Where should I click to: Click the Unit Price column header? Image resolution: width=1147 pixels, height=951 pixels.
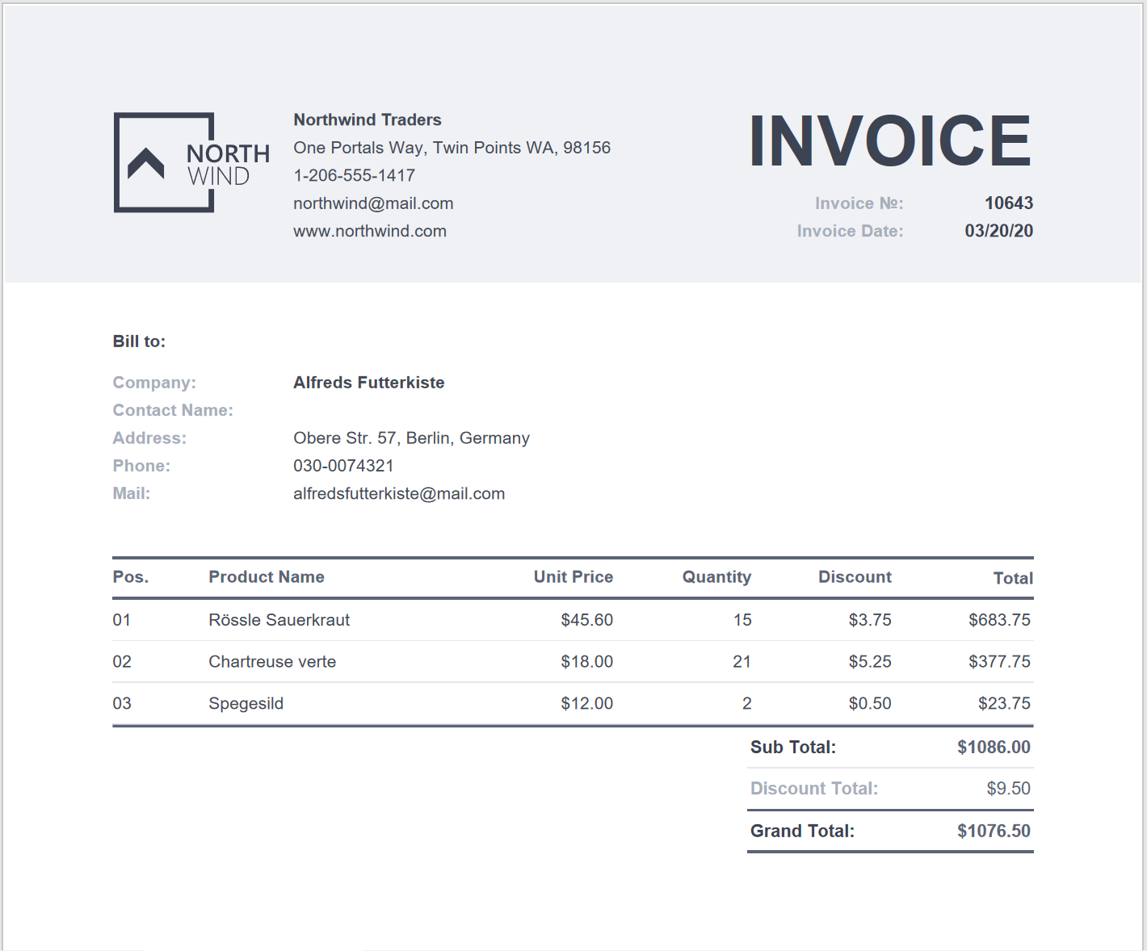[573, 577]
